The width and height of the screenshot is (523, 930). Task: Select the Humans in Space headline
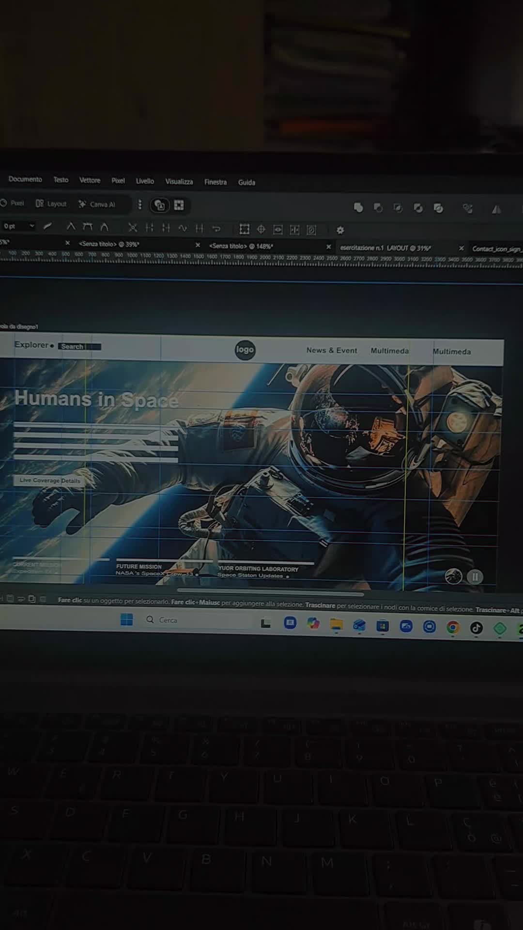click(x=96, y=400)
